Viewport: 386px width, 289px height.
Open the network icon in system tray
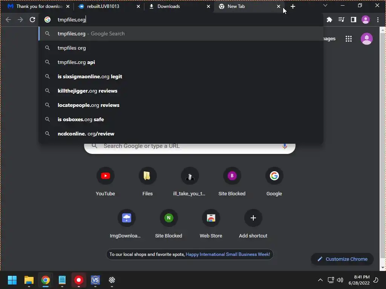click(331, 280)
